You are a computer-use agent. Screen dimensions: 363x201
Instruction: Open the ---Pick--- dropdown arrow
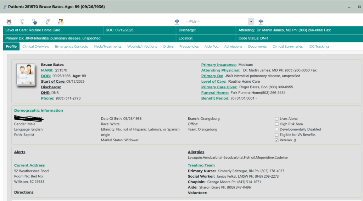point(251,22)
